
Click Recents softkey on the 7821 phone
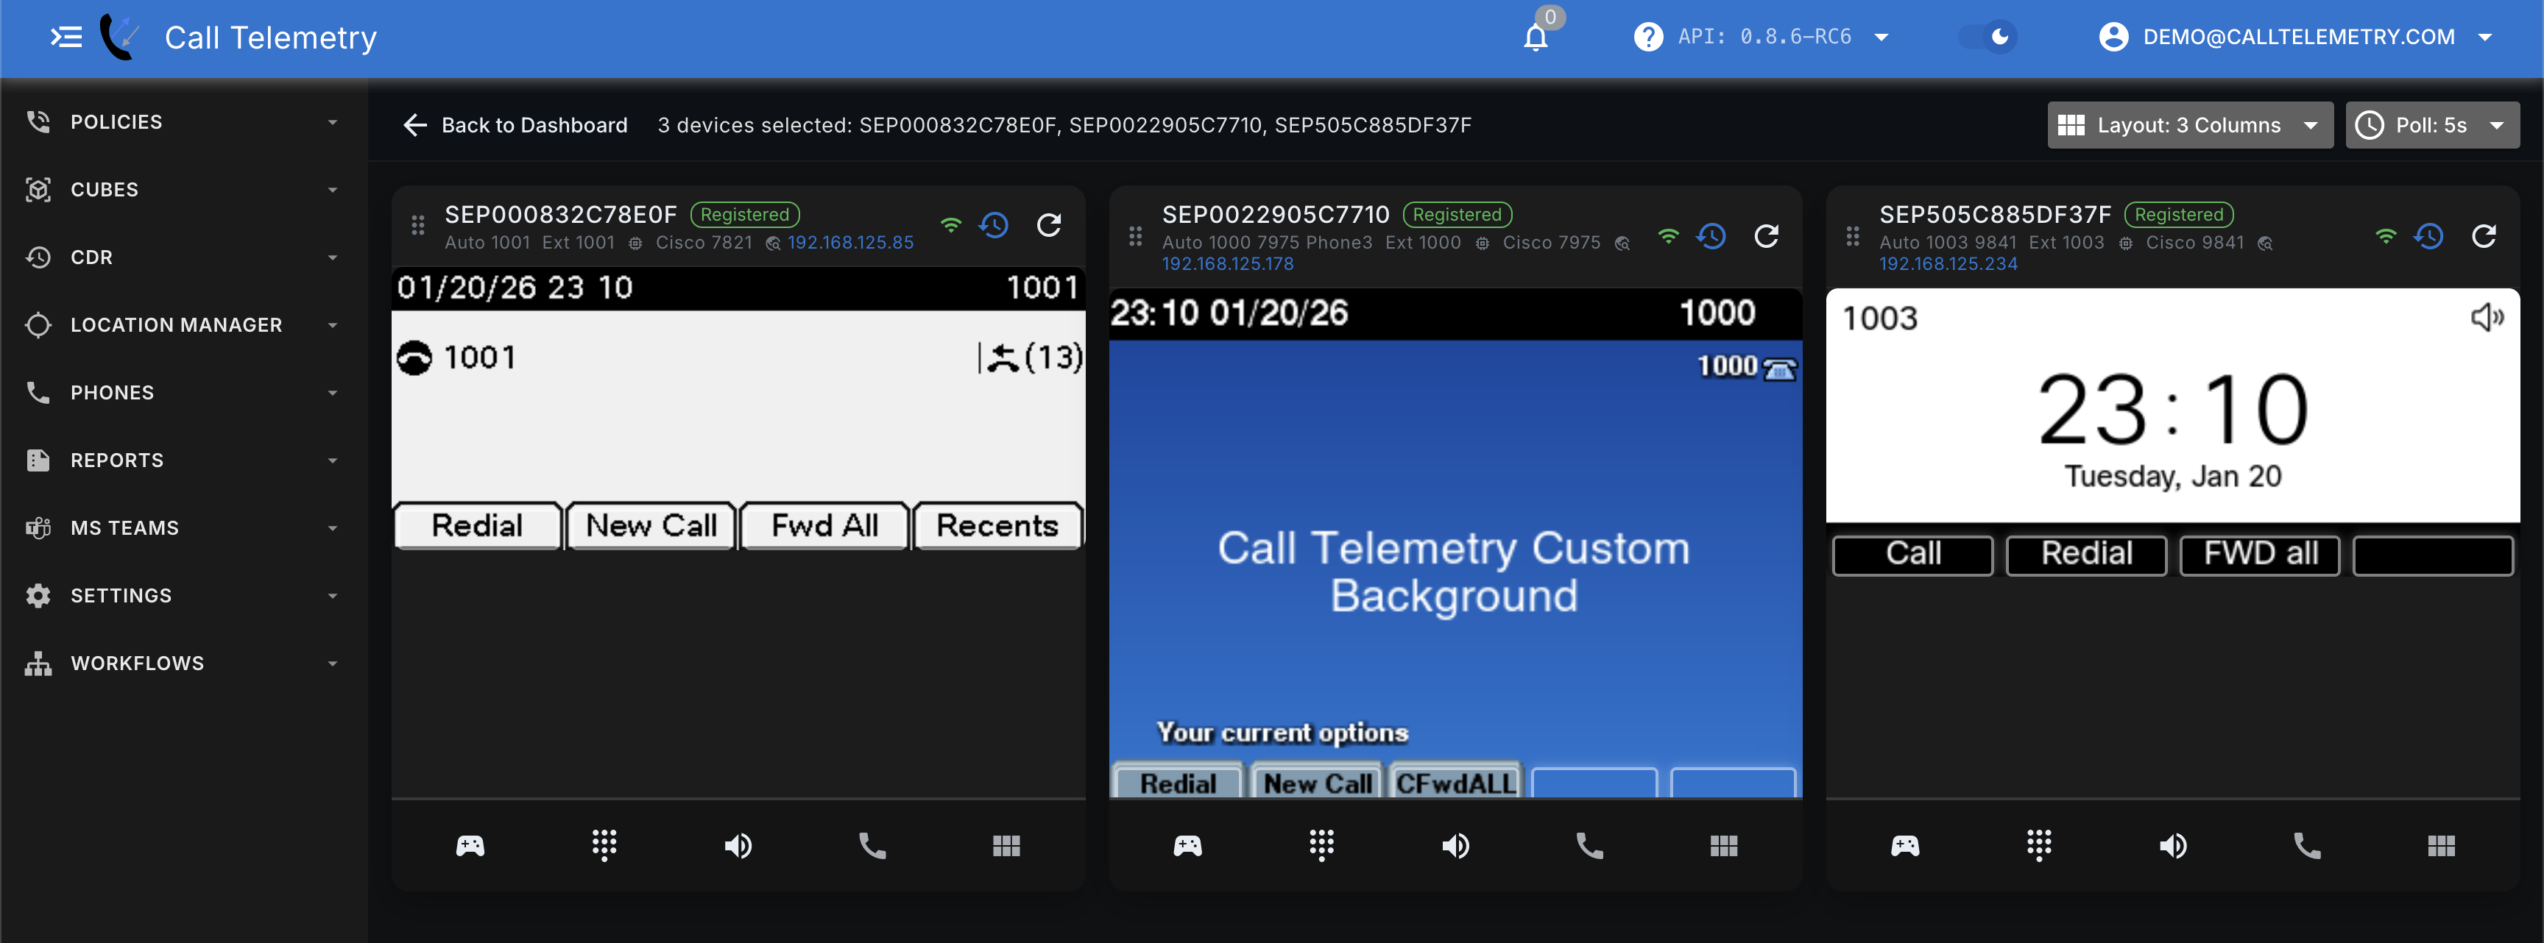[x=997, y=526]
